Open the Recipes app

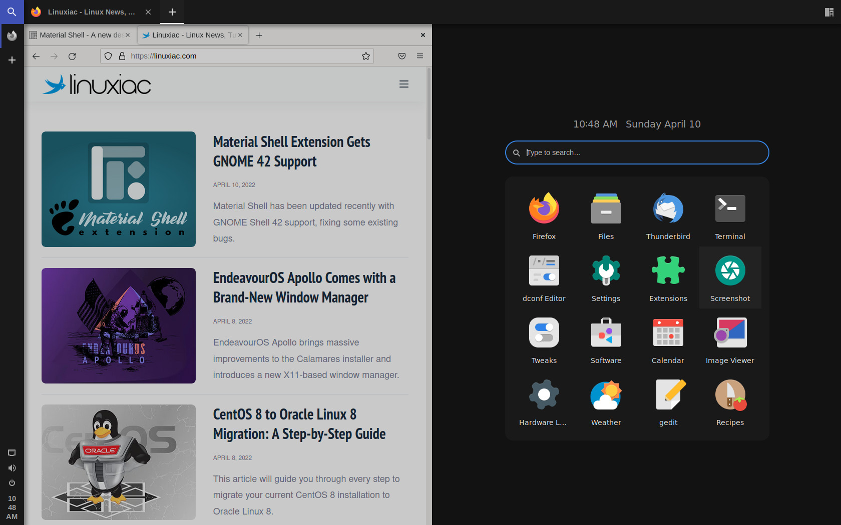(730, 401)
